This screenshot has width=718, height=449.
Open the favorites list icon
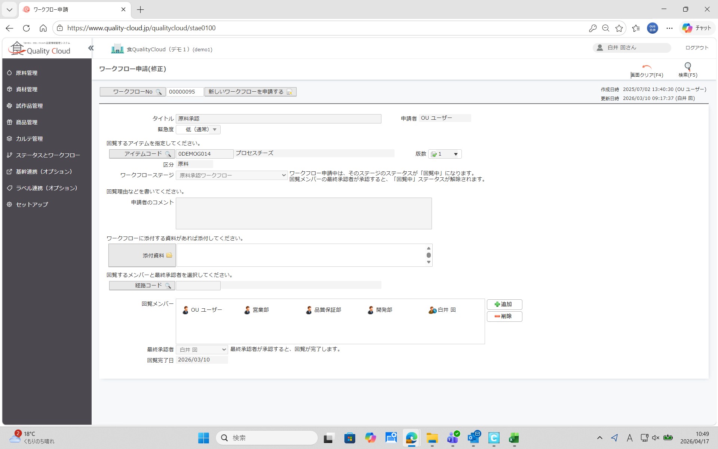coord(636,28)
